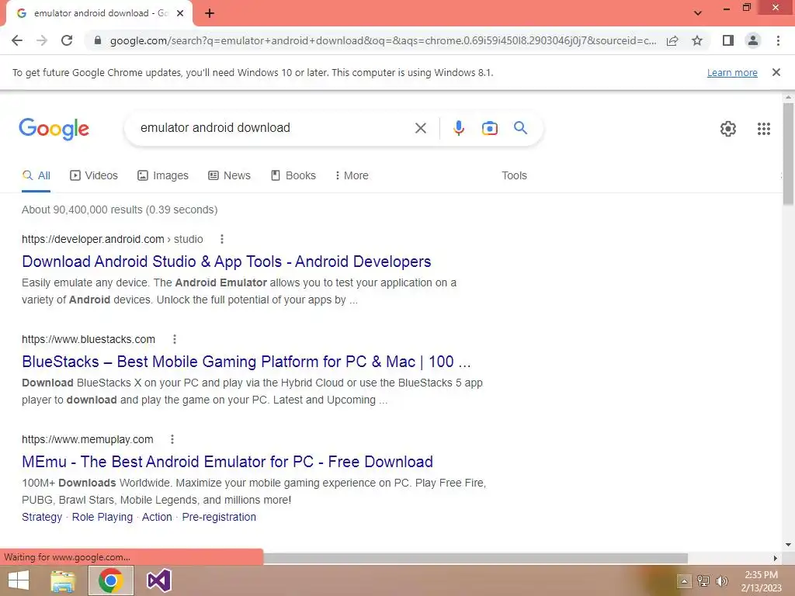The image size is (795, 596).
Task: Bookmark this tab with the star icon
Action: pos(697,40)
